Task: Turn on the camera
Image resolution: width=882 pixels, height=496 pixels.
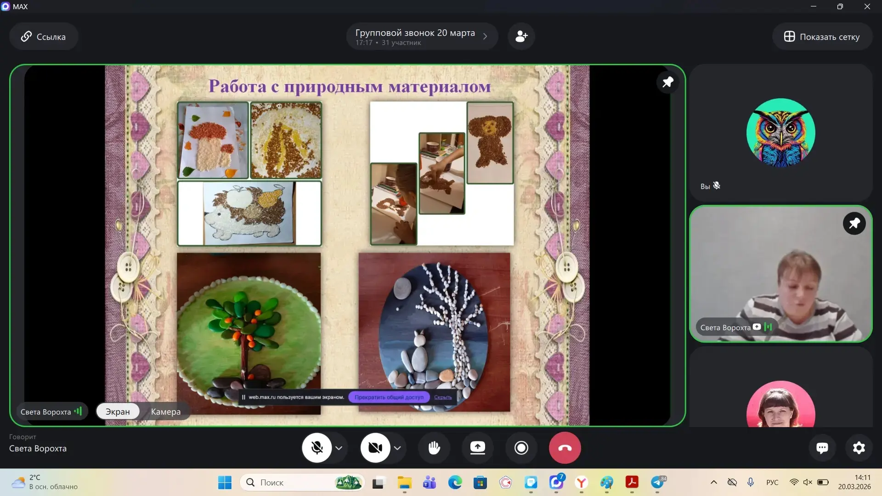Action: pos(375,448)
